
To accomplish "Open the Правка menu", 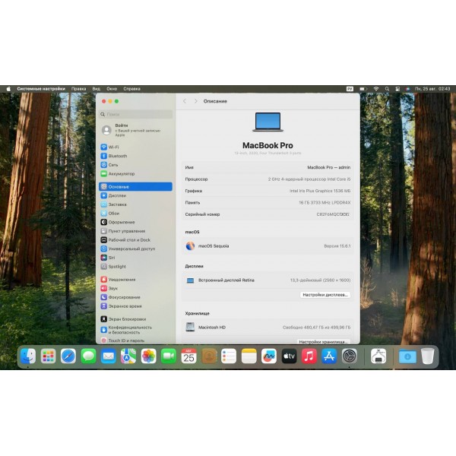I will coord(78,89).
